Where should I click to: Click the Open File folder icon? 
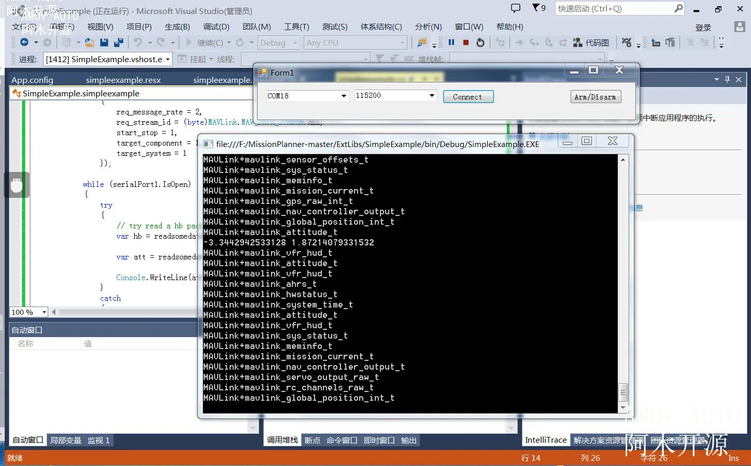click(x=90, y=42)
